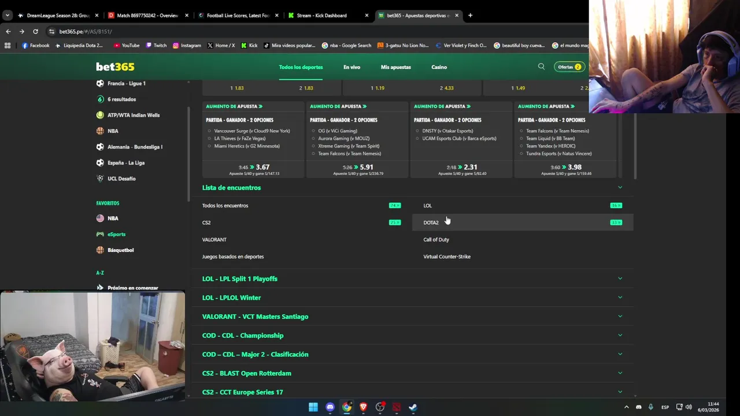The image size is (740, 416).
Task: Expand CS2 - BLAST Open Rotterdam
Action: point(412,373)
